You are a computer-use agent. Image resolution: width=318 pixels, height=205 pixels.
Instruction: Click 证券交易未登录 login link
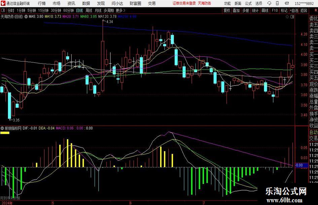click(184, 3)
